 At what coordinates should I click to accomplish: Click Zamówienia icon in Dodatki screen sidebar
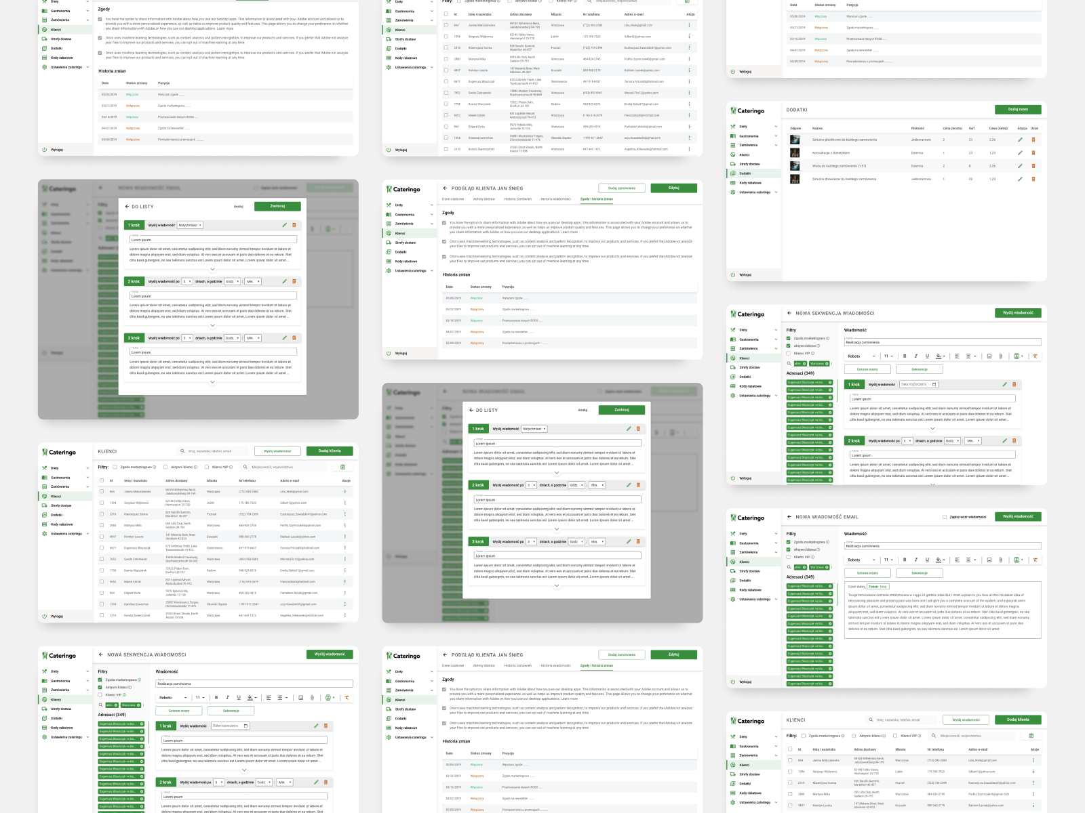tap(733, 145)
